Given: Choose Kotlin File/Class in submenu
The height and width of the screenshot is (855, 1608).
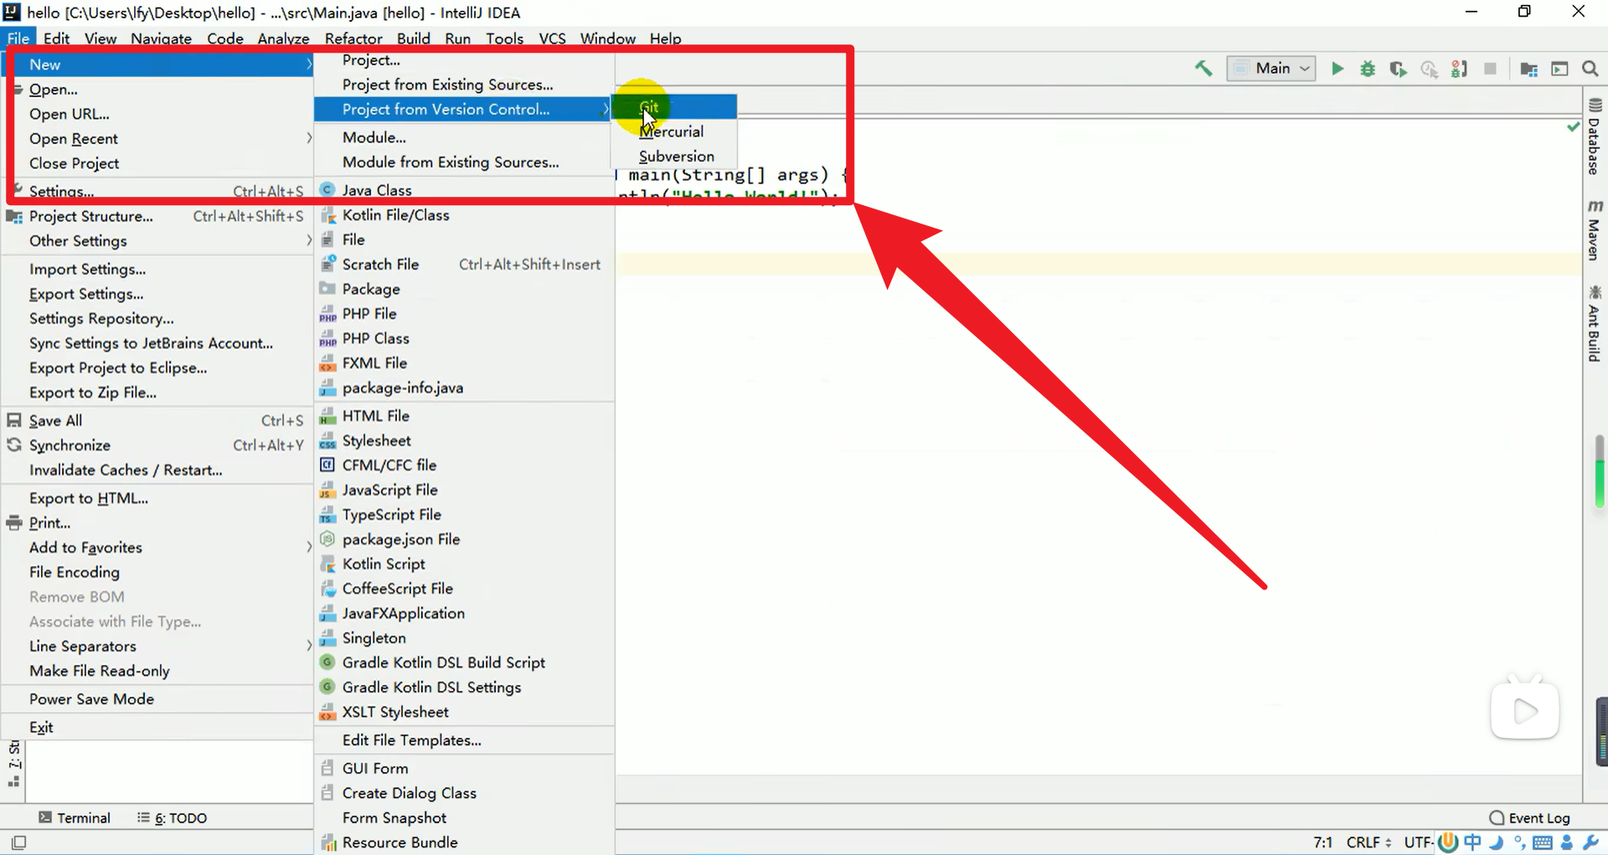Looking at the screenshot, I should pos(464,215).
